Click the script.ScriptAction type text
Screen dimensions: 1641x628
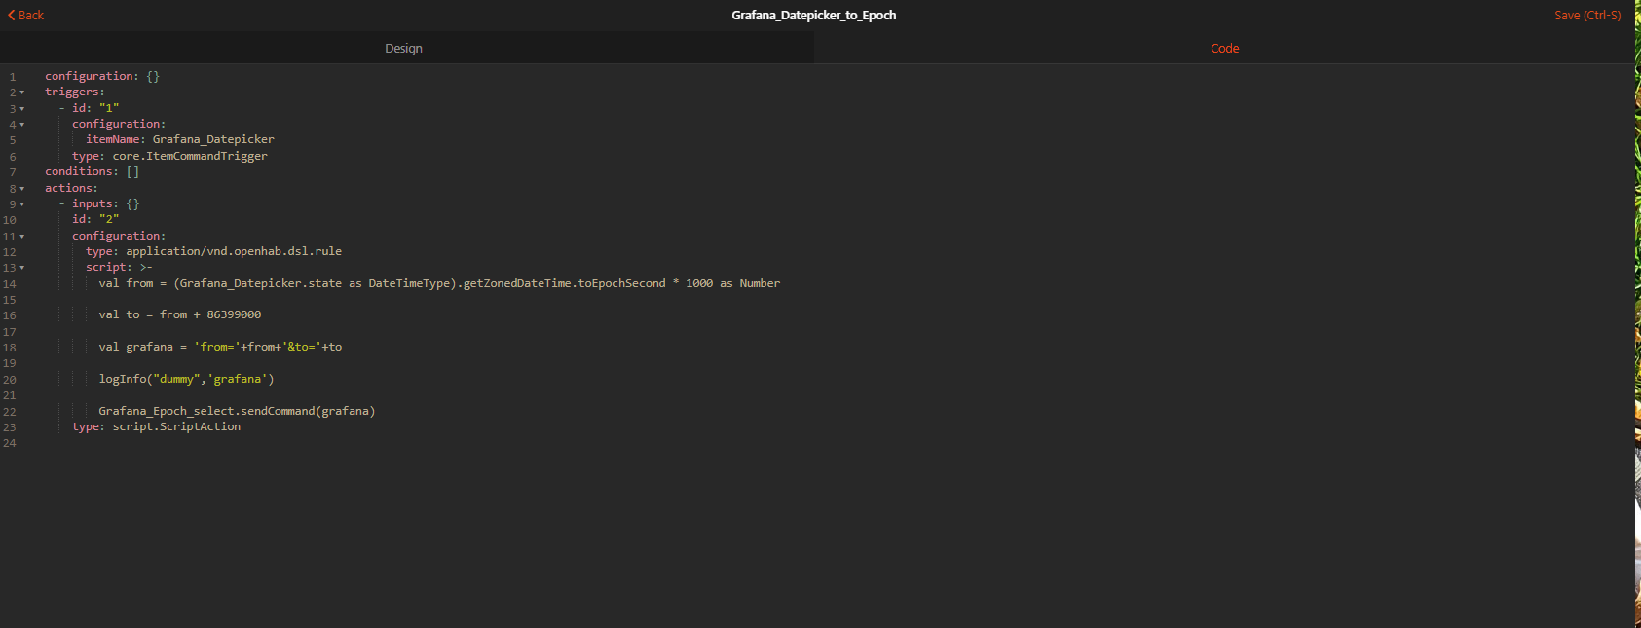pos(175,426)
